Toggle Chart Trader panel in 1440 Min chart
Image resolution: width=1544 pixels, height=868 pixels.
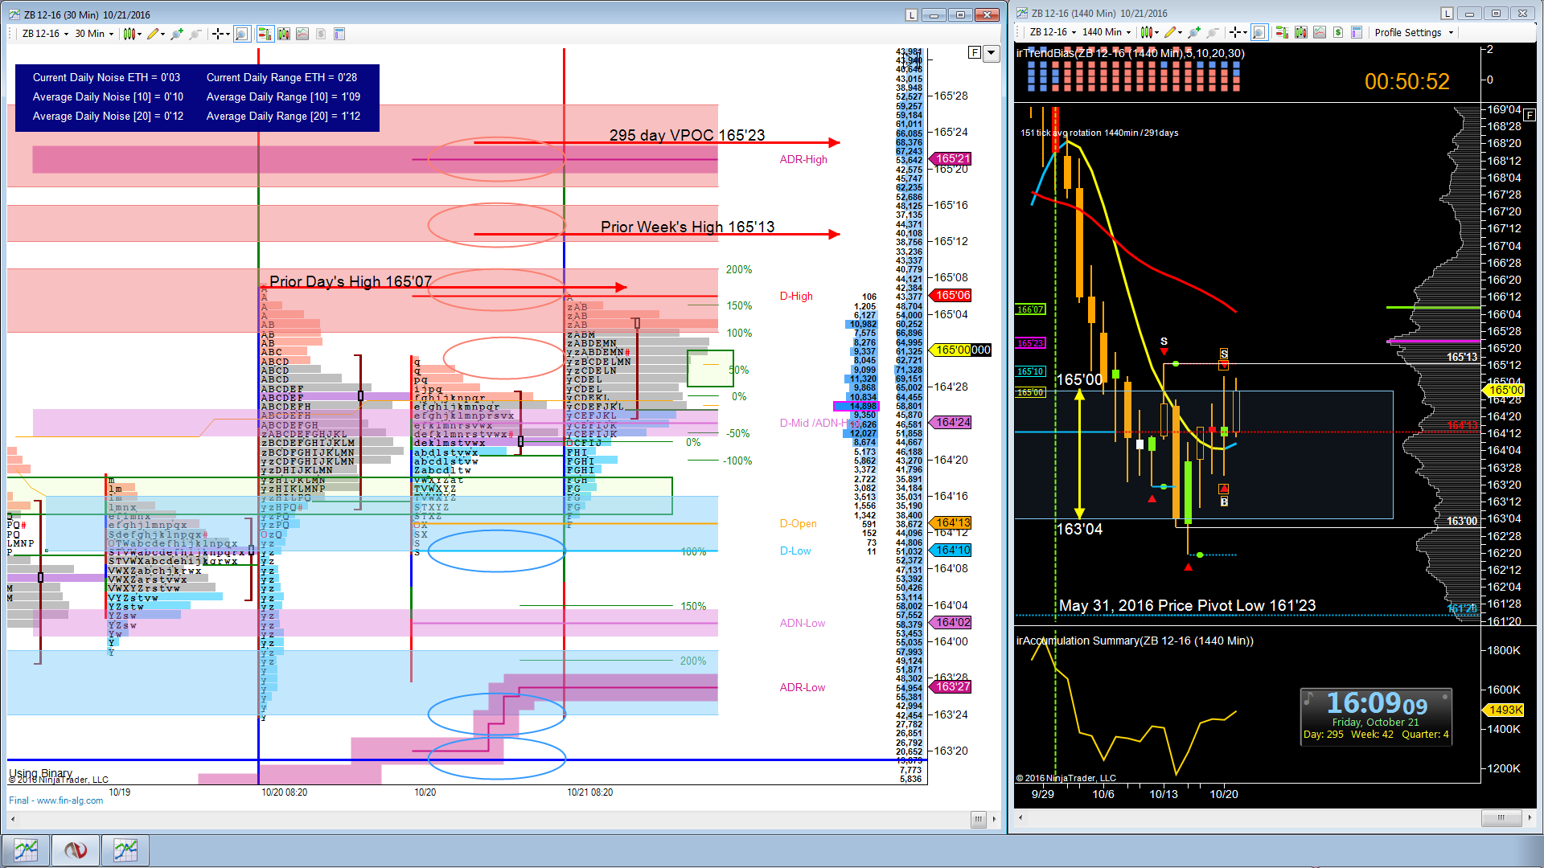1282,32
